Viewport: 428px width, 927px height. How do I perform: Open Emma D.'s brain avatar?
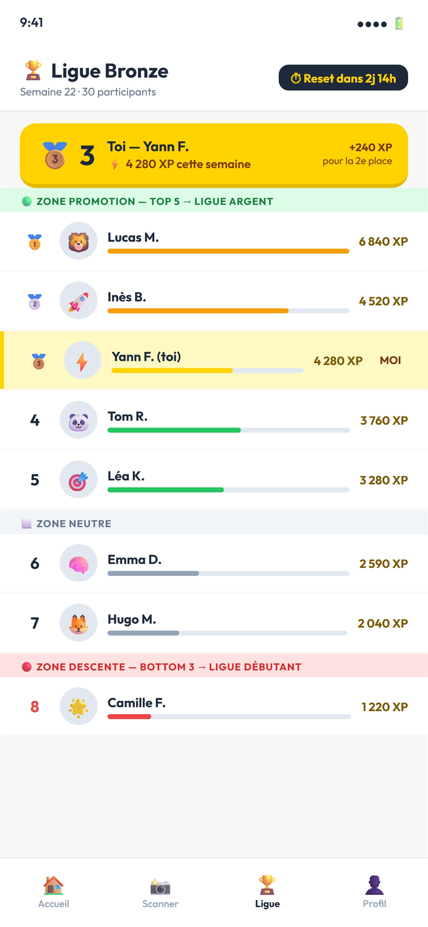tap(78, 563)
